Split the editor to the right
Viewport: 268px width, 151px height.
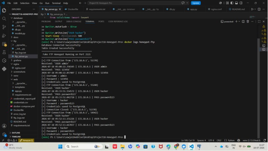259,9
